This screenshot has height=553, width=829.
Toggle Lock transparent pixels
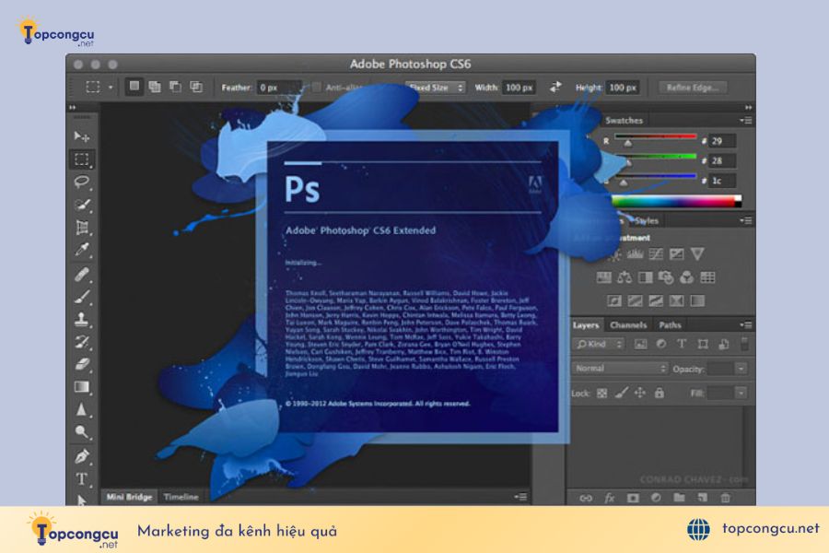(x=602, y=394)
